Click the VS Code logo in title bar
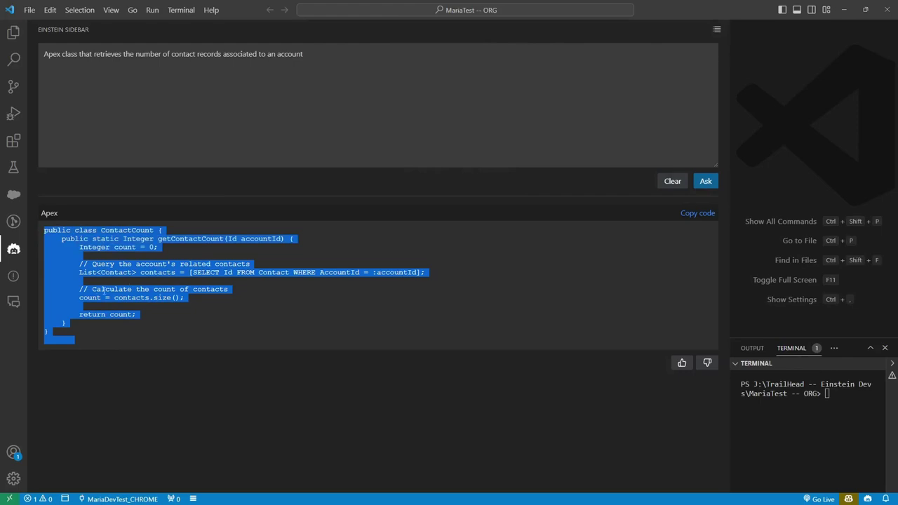 (9, 10)
